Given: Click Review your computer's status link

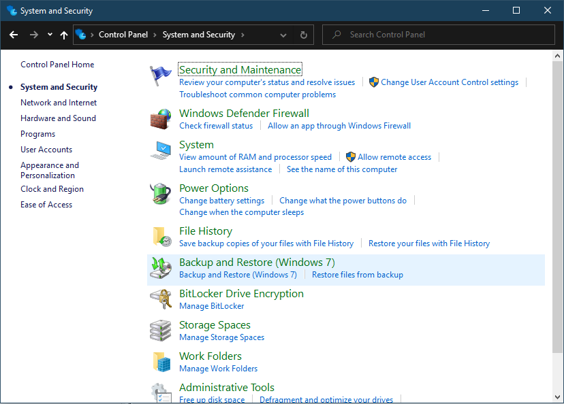Looking at the screenshot, I should 267,82.
